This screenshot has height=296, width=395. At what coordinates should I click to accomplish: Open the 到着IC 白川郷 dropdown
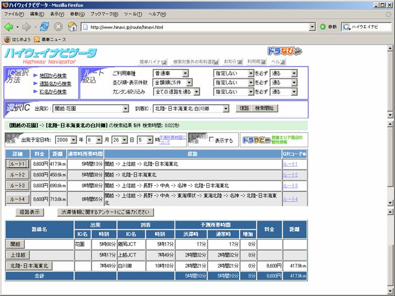[x=191, y=109]
